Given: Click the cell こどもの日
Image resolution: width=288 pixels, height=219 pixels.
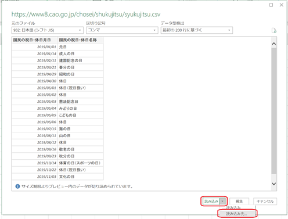Looking at the screenshot, I should tap(80, 115).
